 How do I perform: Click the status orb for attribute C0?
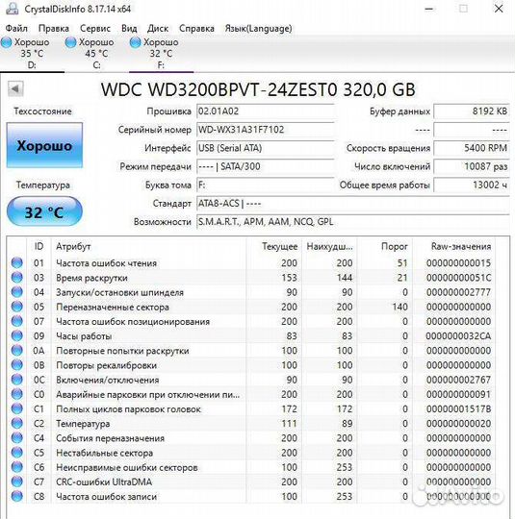click(x=17, y=394)
